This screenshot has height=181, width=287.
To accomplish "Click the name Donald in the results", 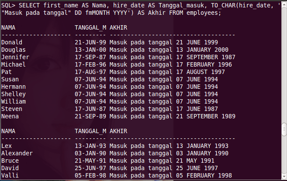I will click(12, 42).
